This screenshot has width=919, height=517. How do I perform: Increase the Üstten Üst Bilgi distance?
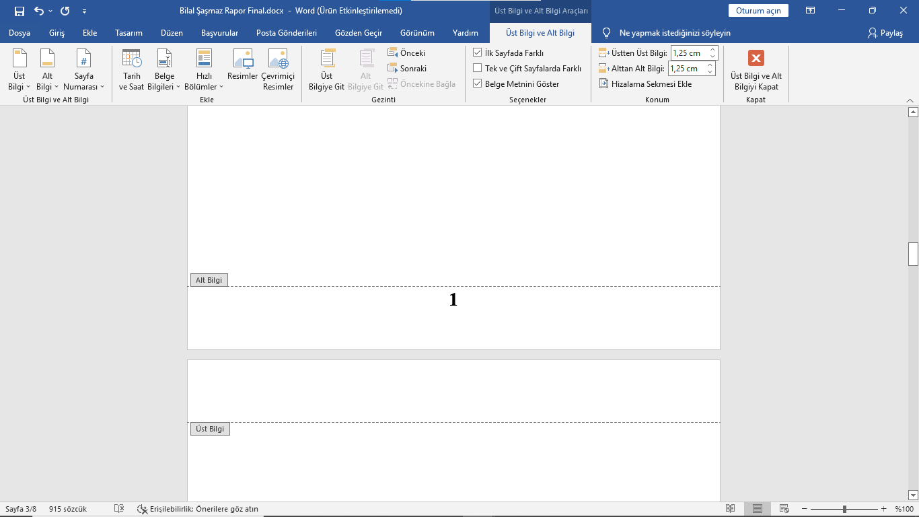(713, 49)
